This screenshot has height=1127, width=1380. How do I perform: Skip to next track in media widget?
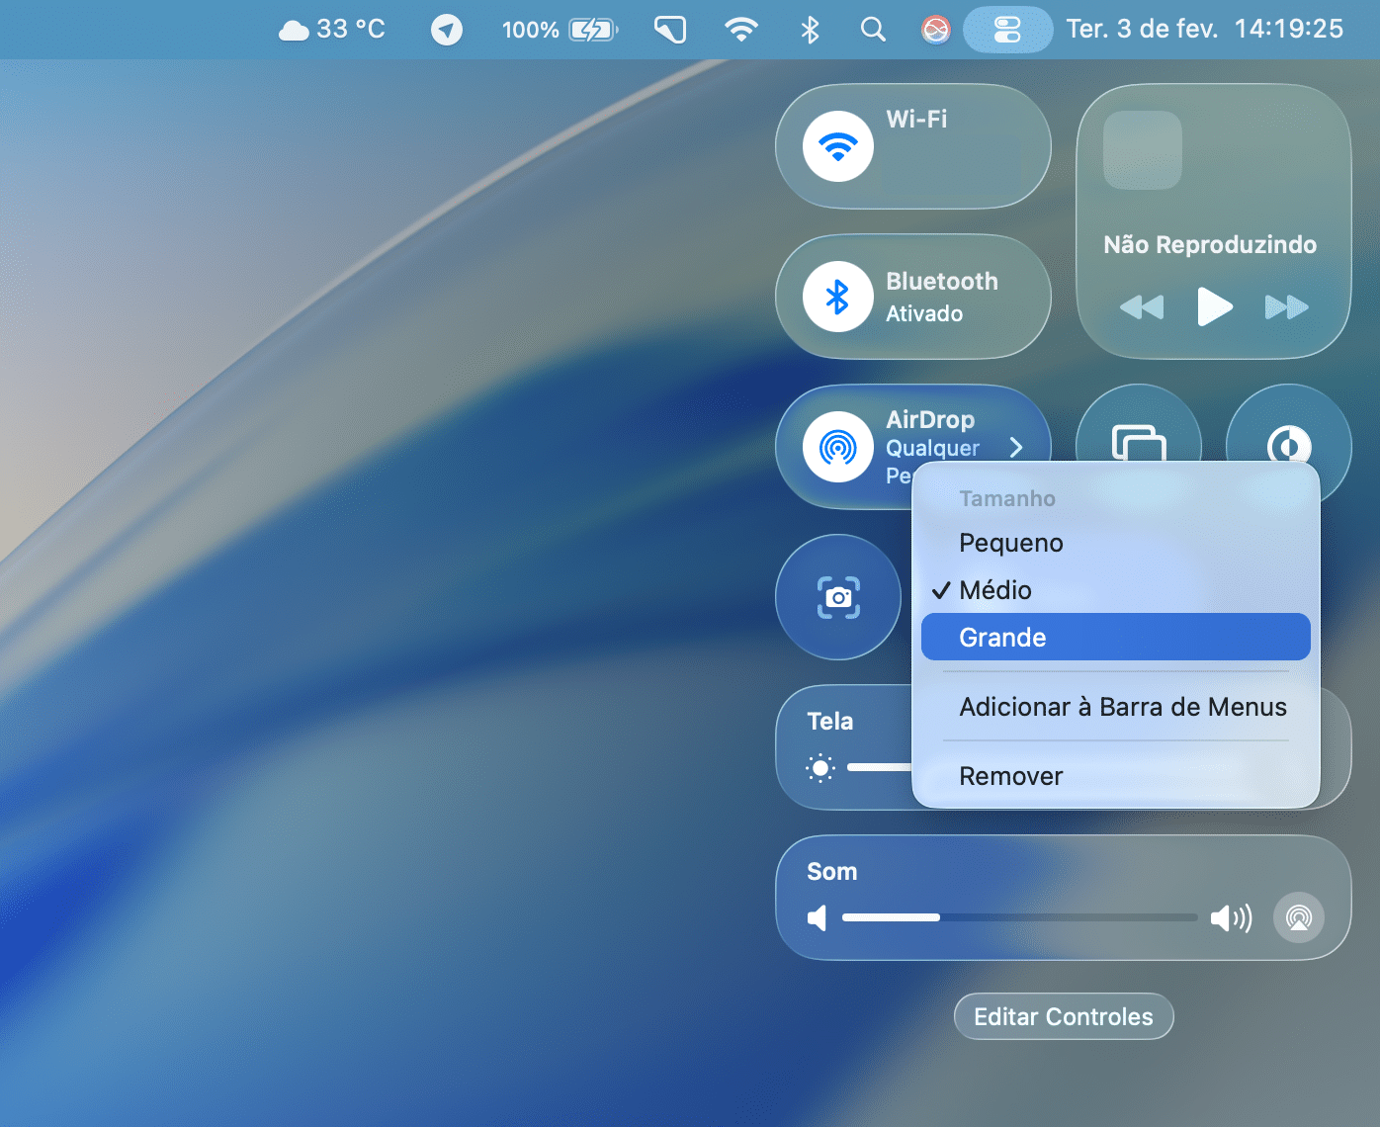1286,307
